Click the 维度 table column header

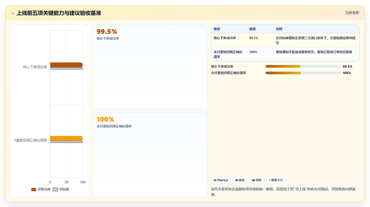[x=217, y=29]
